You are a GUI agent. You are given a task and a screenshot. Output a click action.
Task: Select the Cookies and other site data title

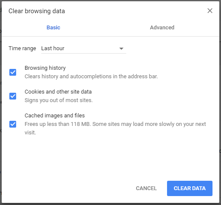click(x=58, y=92)
